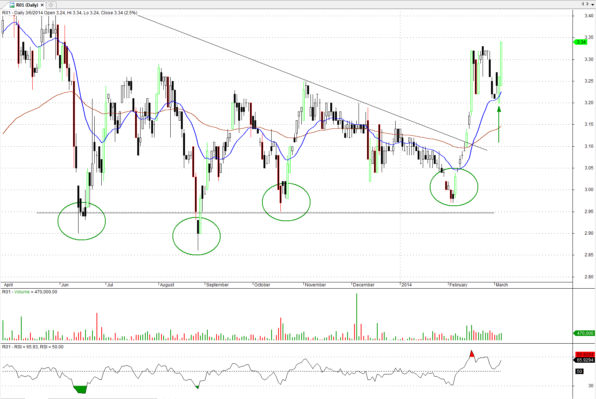The width and height of the screenshot is (596, 399).
Task: Click the R01 RSI pane title text
Action: [33, 347]
